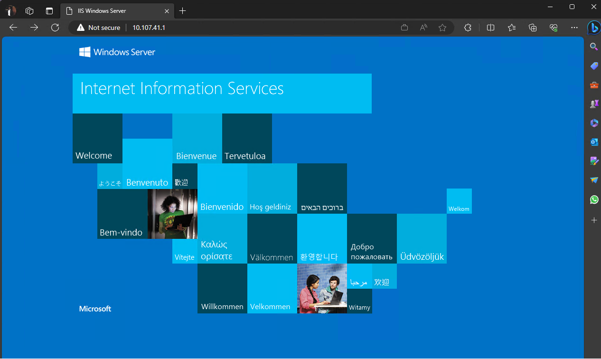Click the two people with laptop photo
Screen dimensions: 601x359
click(x=322, y=289)
